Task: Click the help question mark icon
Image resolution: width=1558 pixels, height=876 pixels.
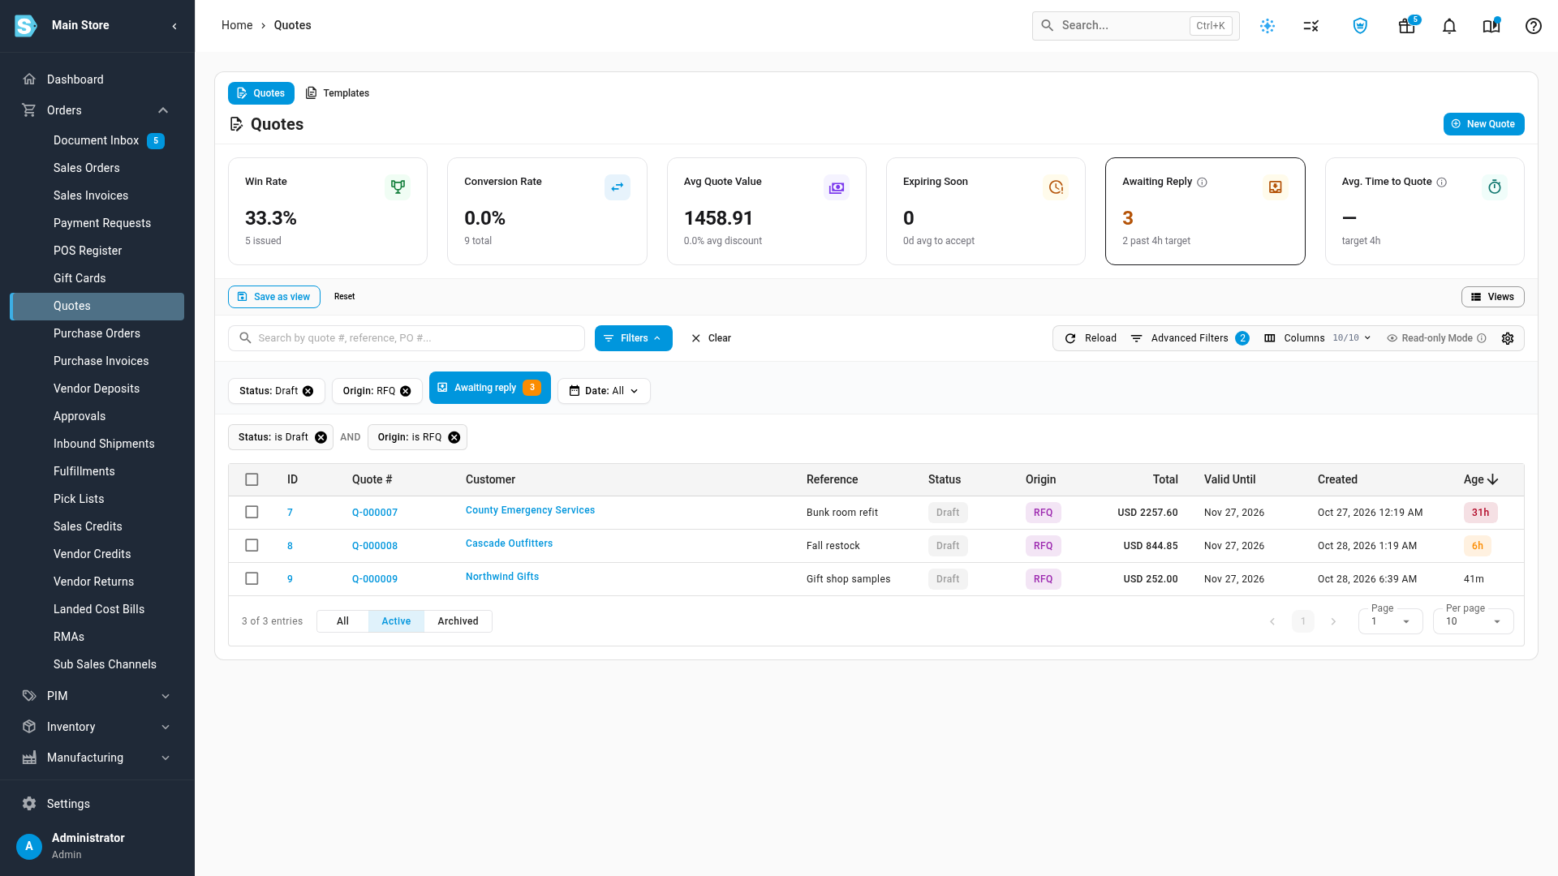Action: pyautogui.click(x=1534, y=26)
